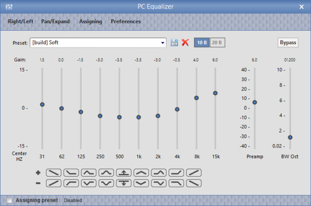
Task: Open the Right/Left menu
Action: click(21, 22)
